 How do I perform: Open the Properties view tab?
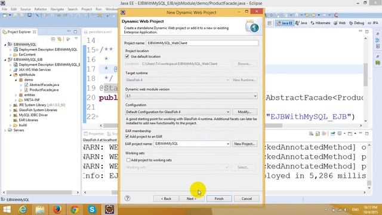[x=94, y=134]
